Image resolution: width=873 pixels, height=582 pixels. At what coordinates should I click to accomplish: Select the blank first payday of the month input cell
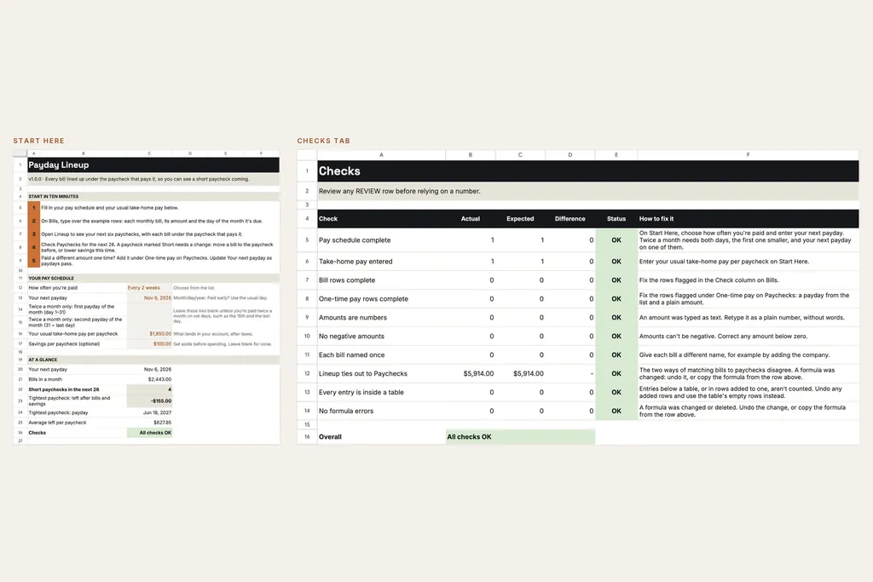(149, 309)
